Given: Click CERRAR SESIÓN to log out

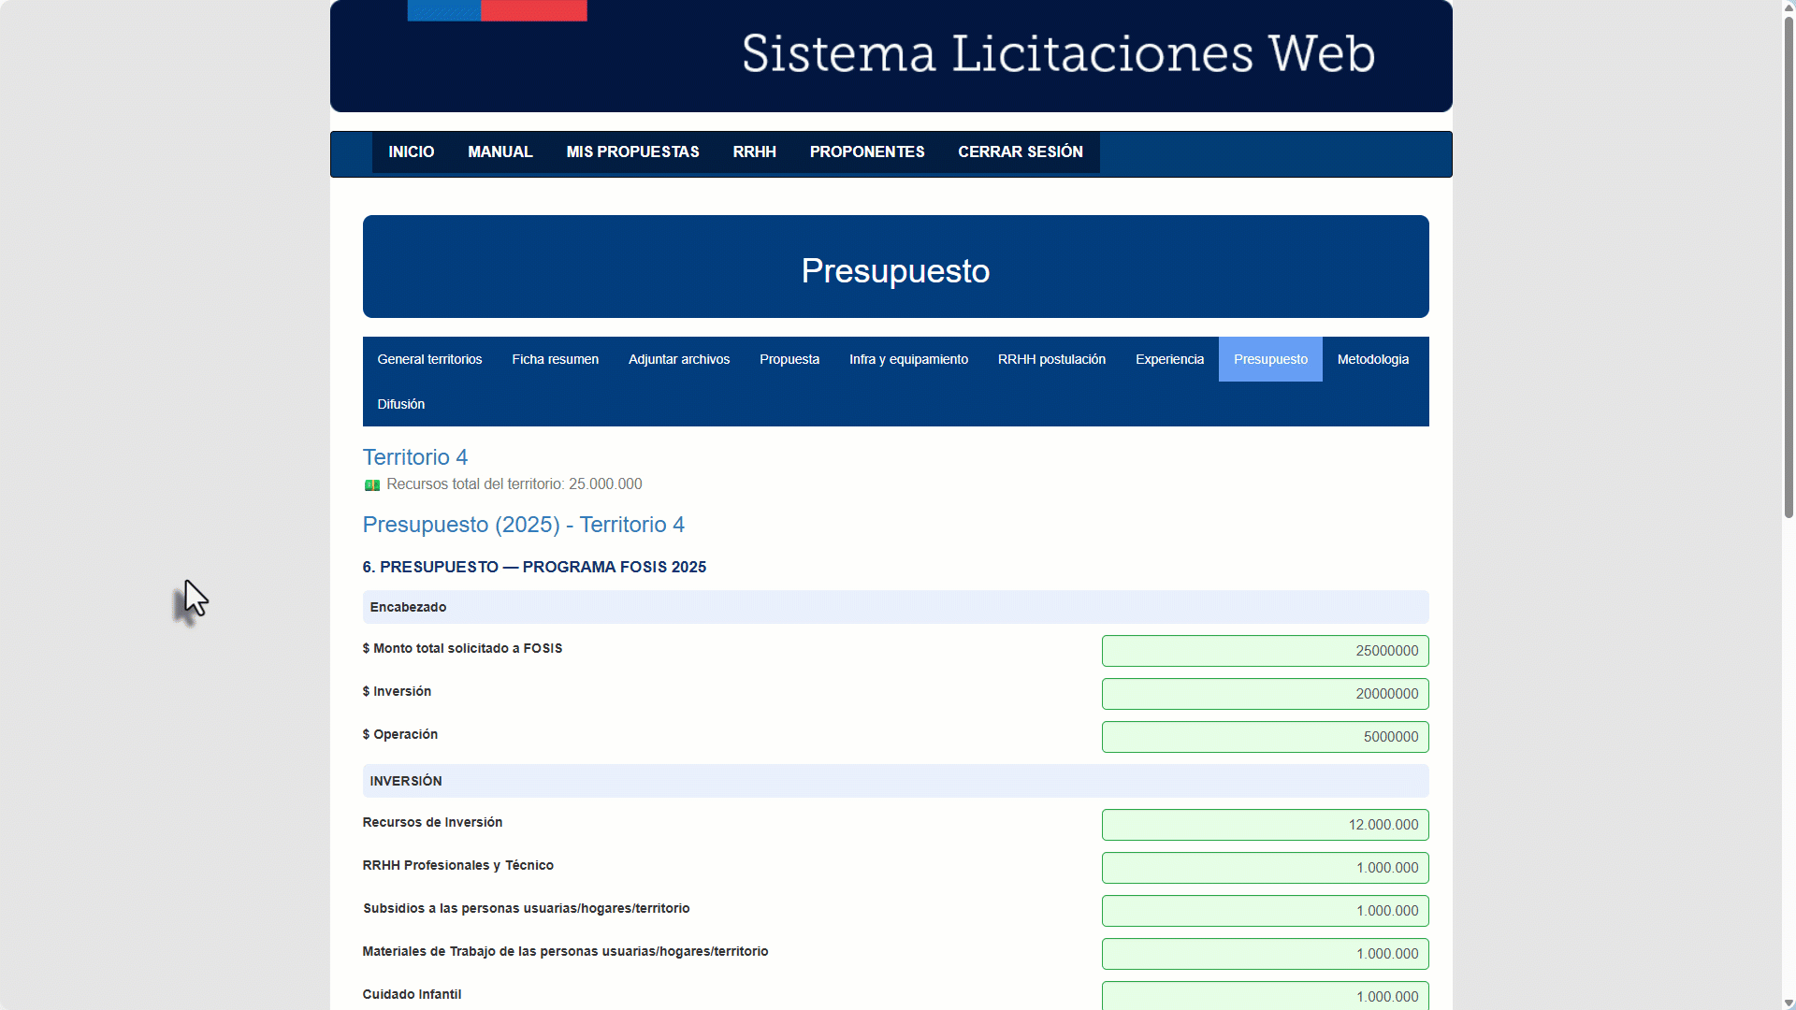Looking at the screenshot, I should point(1021,151).
